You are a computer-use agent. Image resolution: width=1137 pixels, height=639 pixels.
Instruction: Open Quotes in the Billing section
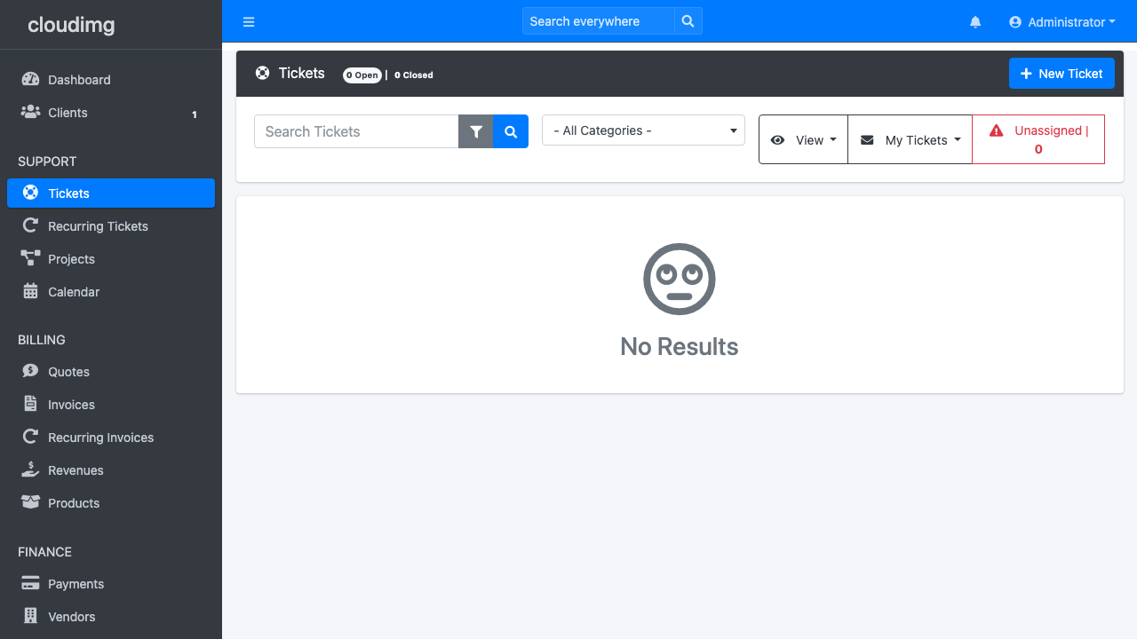[111, 371]
